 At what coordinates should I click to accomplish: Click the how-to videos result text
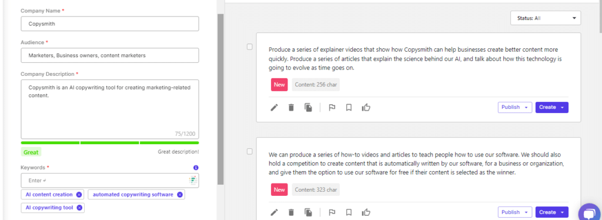point(416,164)
